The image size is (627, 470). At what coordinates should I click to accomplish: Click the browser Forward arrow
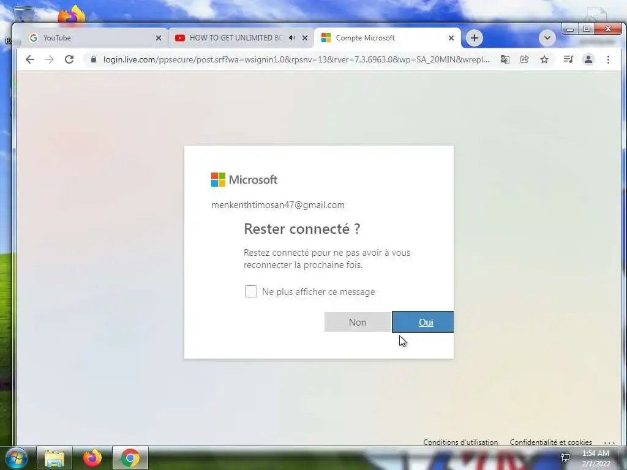(49, 59)
